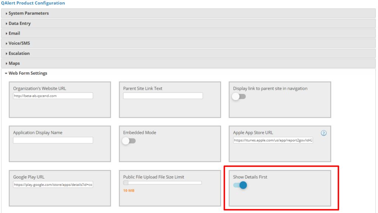Collapse the Web Form Settings section
This screenshot has height=213, width=378.
coord(28,73)
